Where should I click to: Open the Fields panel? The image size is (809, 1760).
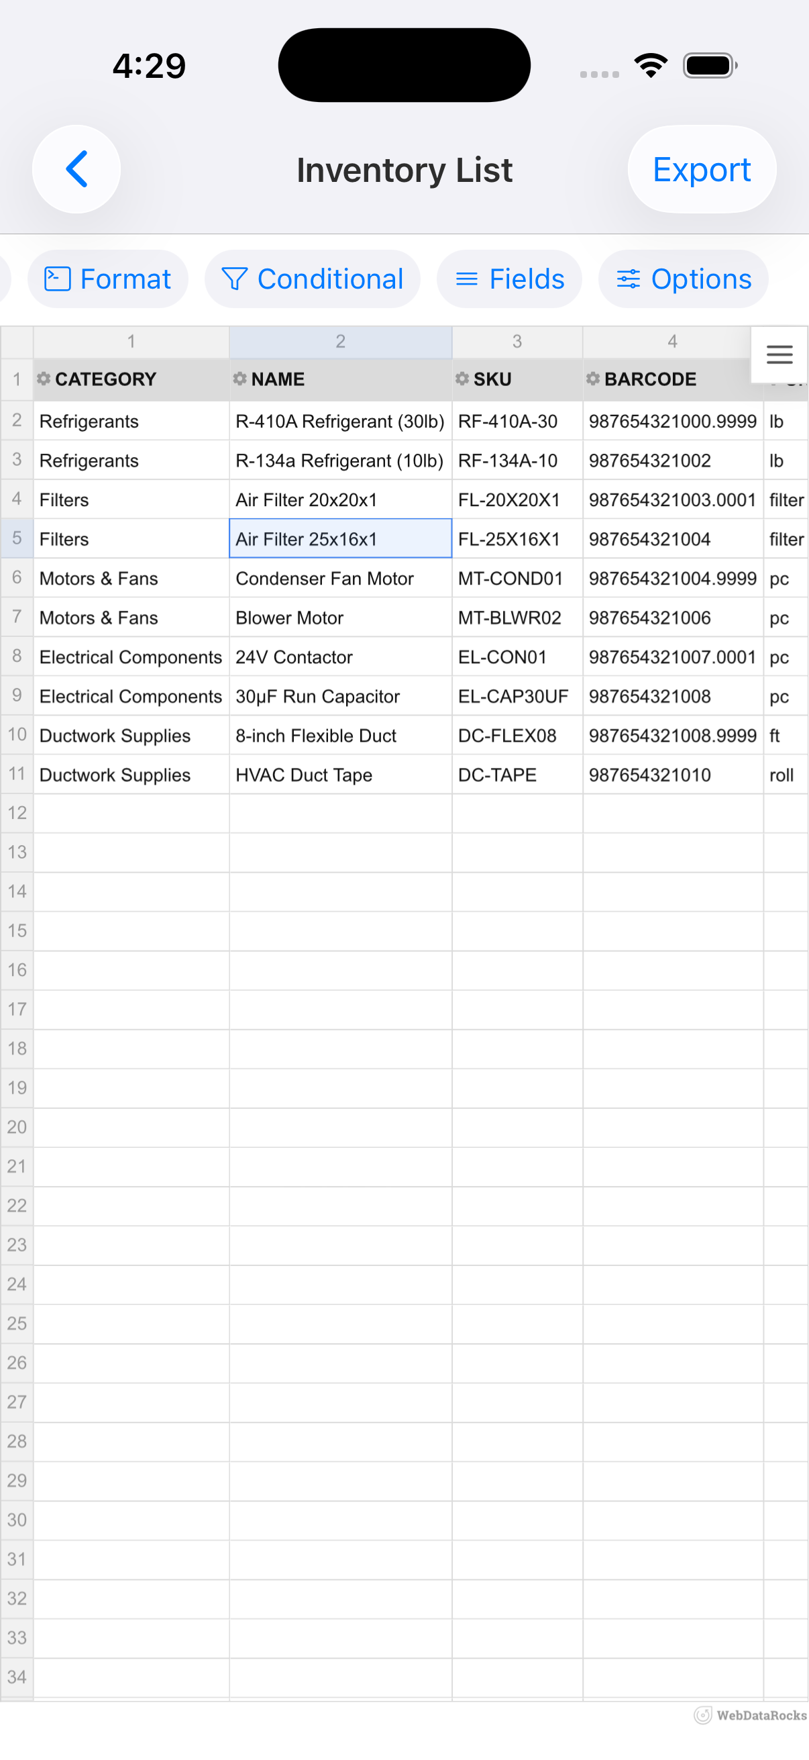click(508, 278)
